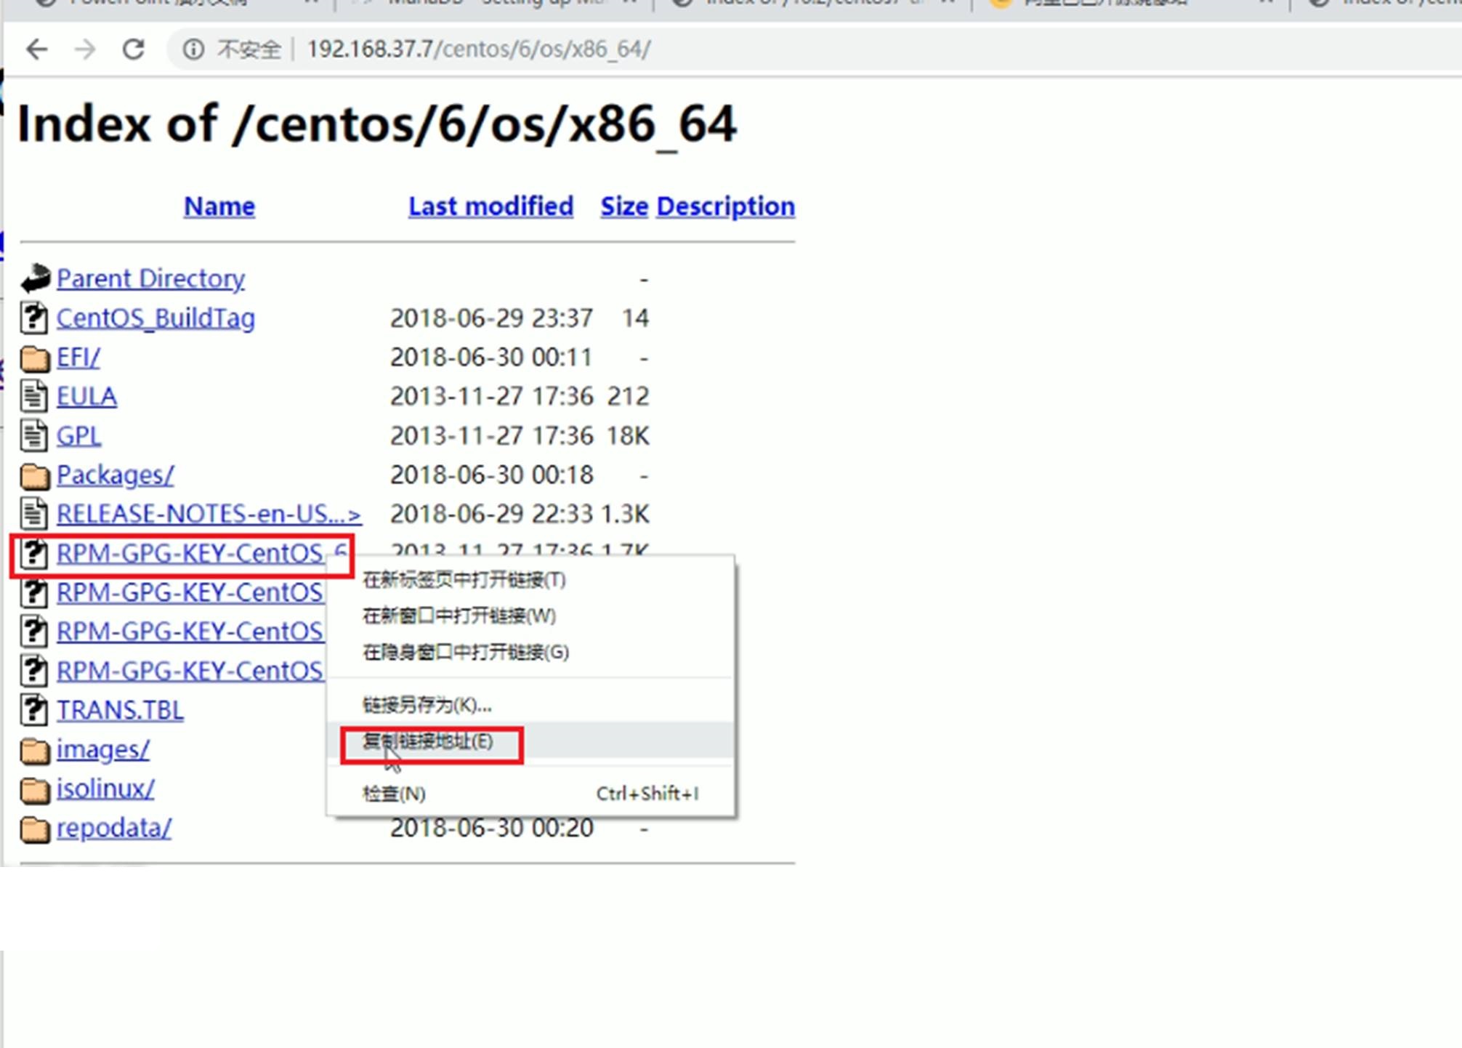Open the CentOS_BuildTag file link
Image resolution: width=1462 pixels, height=1048 pixels.
pyautogui.click(x=156, y=318)
